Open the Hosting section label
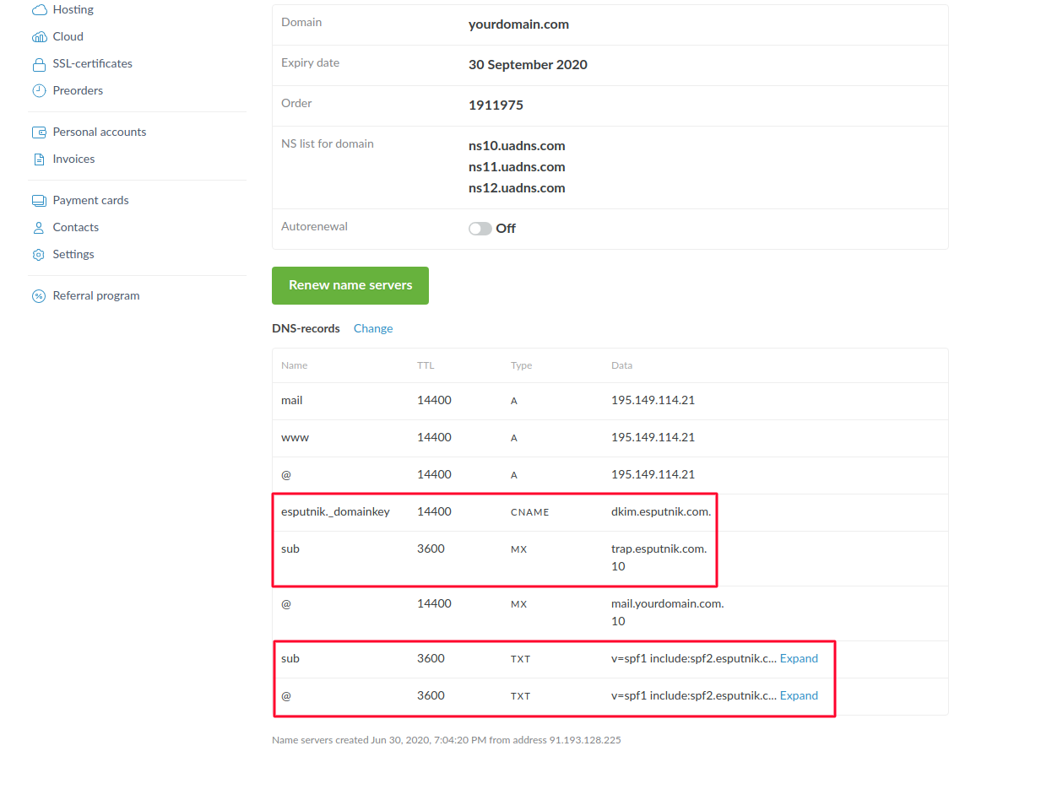The height and width of the screenshot is (789, 1041). point(73,9)
